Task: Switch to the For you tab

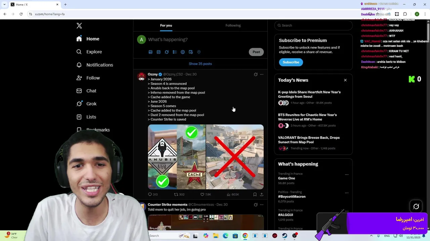Action: coord(166,25)
